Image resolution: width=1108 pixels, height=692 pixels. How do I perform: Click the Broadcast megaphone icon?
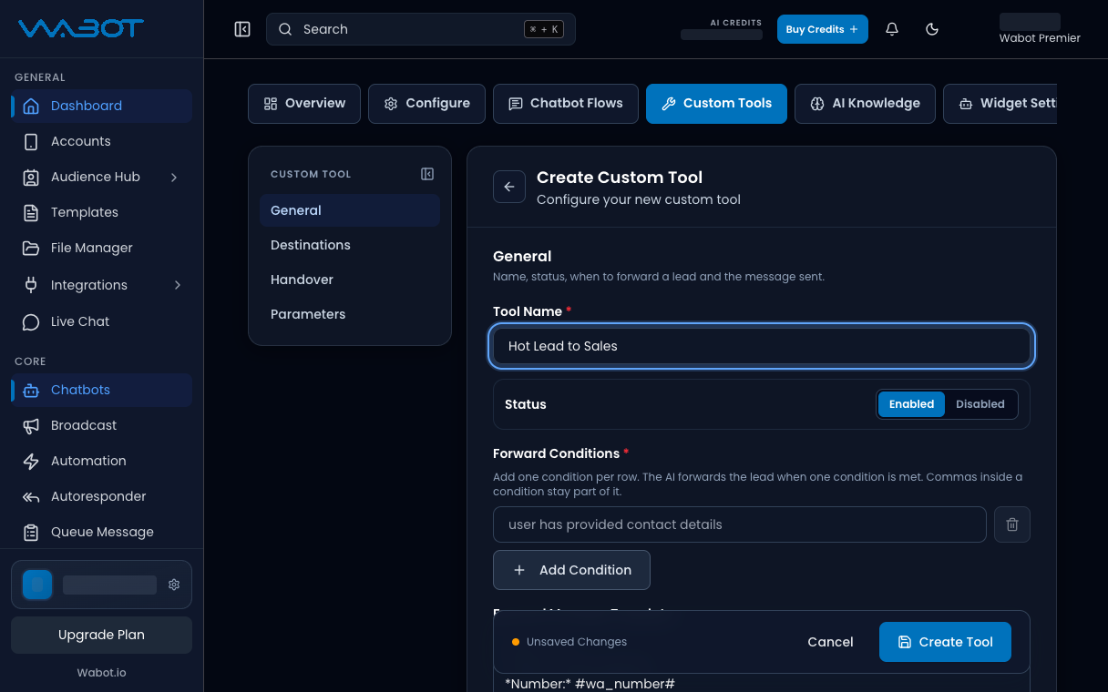(31, 425)
